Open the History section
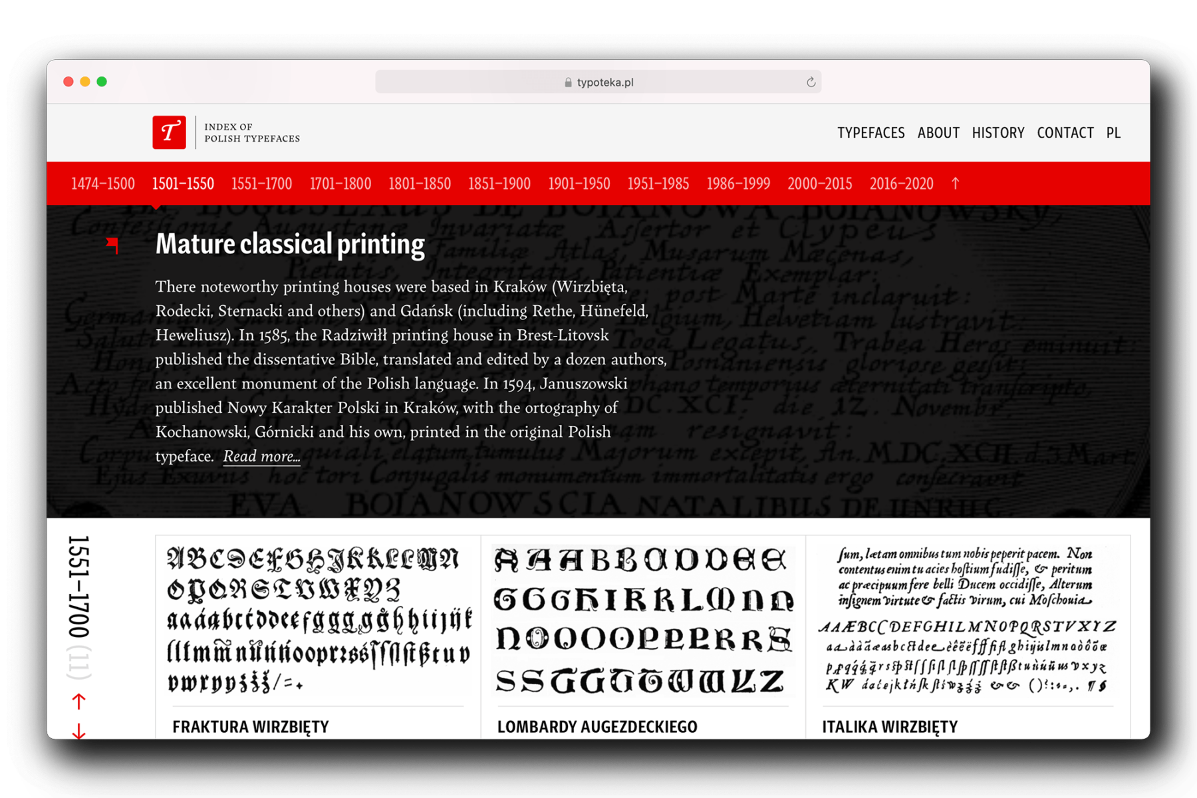This screenshot has height=798, width=1197. click(998, 133)
